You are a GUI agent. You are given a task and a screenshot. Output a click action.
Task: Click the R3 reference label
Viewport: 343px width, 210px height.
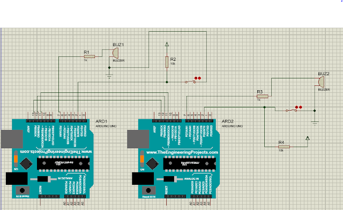[x=259, y=92]
